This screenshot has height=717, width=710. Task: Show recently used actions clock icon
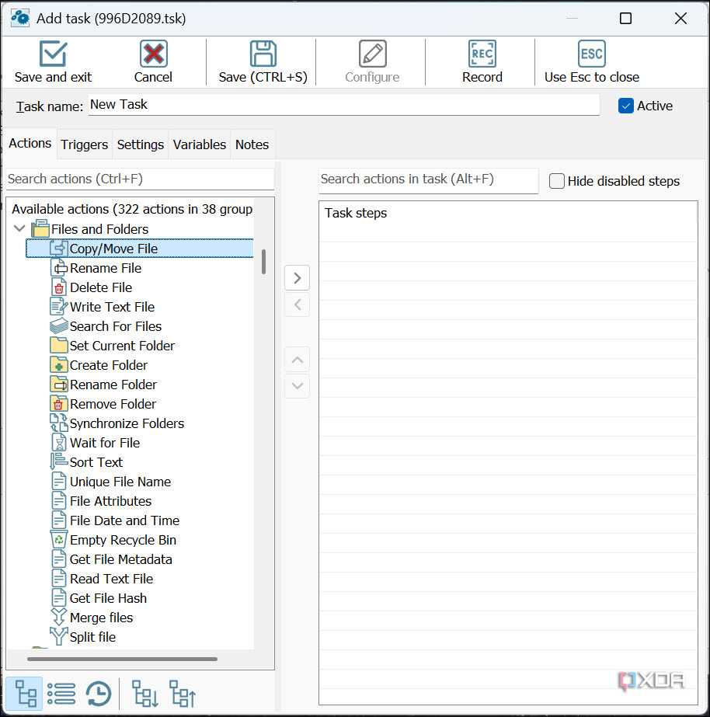99,694
